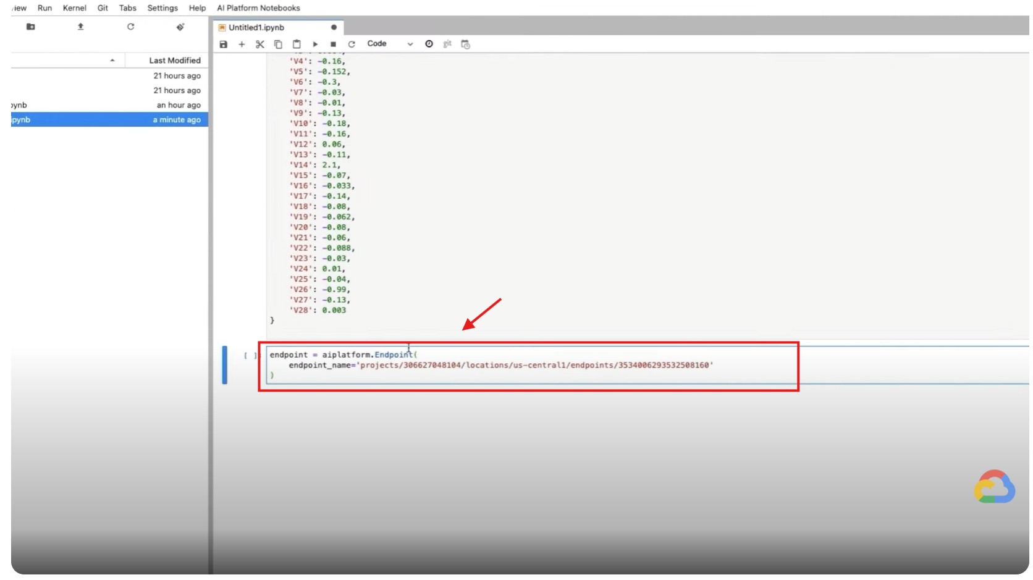Click the clock icon in notebook toolbar
The width and height of the screenshot is (1033, 580).
pos(429,44)
